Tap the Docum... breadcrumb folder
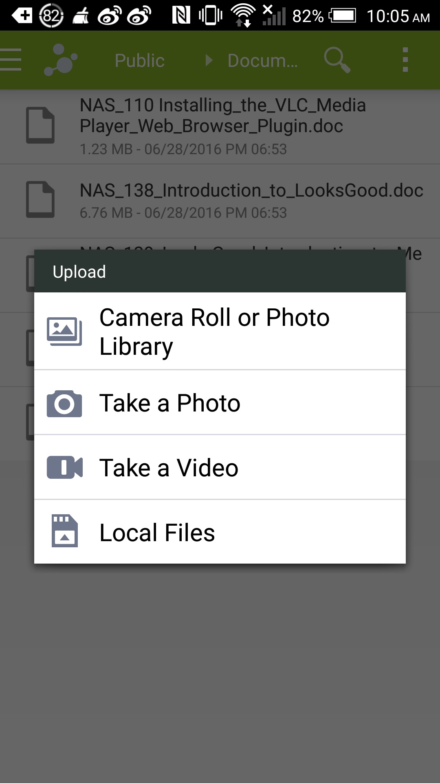The image size is (440, 783). pyautogui.click(x=263, y=60)
